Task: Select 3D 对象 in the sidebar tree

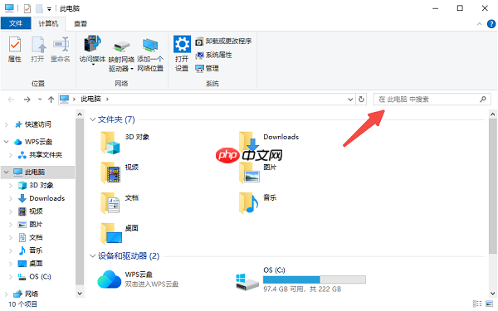Action: pyautogui.click(x=36, y=185)
